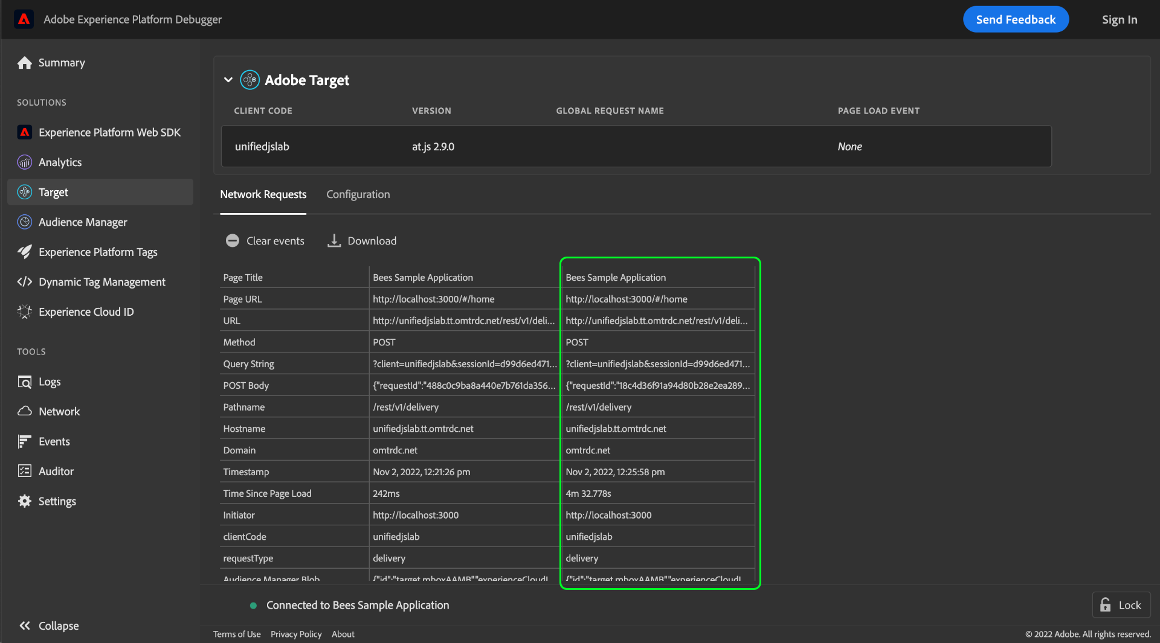Click the Send Feedback button
The image size is (1160, 643).
pyautogui.click(x=1015, y=19)
